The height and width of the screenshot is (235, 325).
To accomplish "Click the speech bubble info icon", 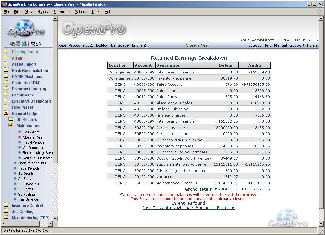I will [x=39, y=44].
